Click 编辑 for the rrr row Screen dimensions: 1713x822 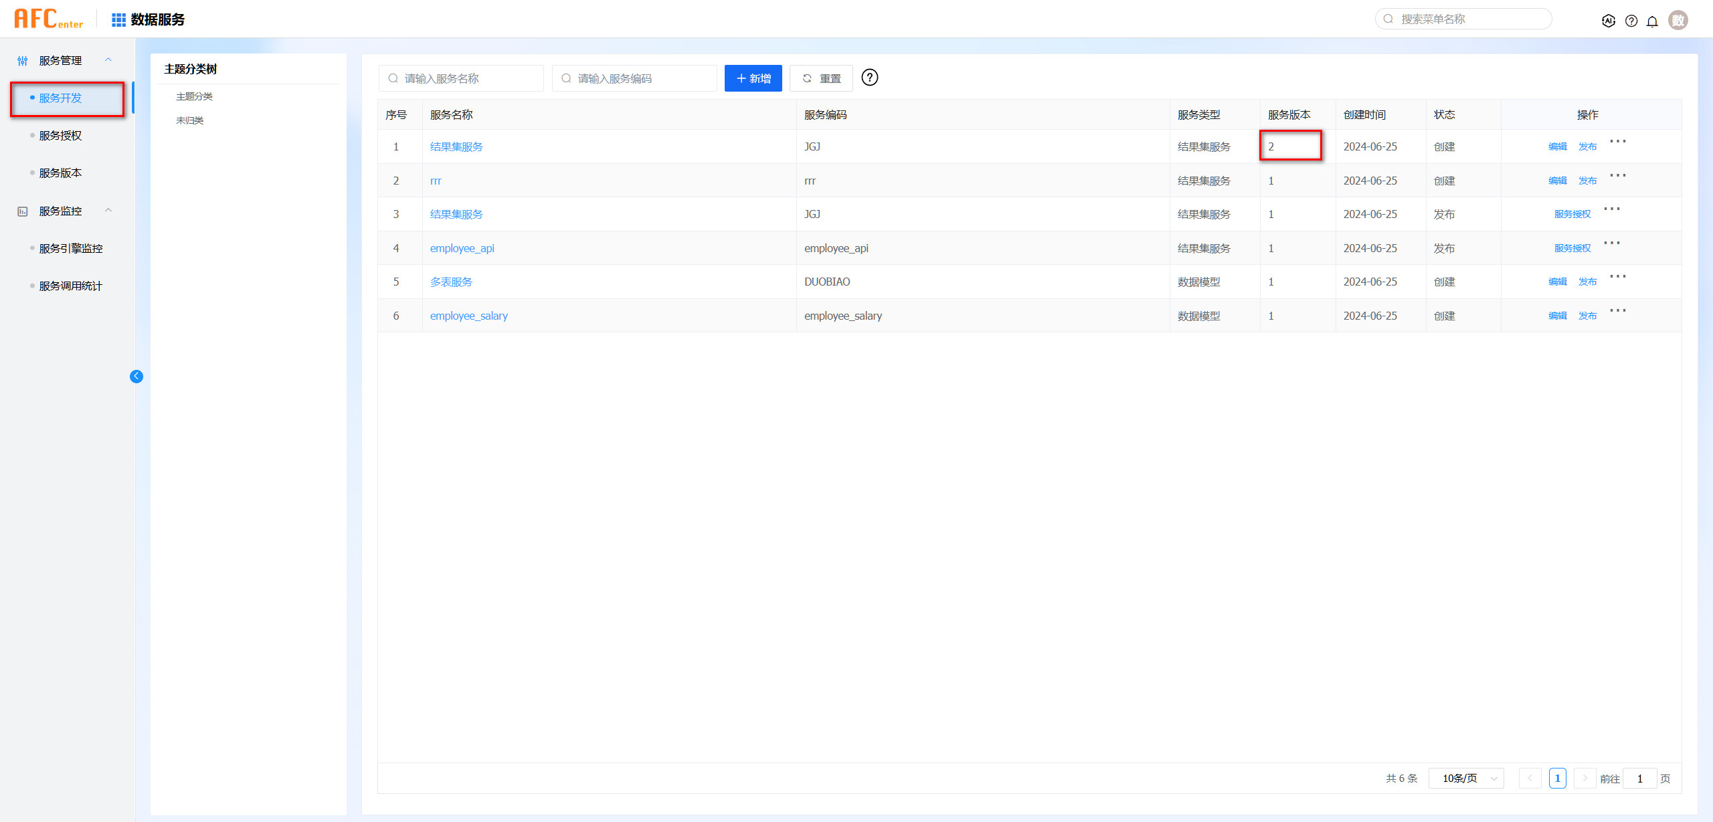[1558, 181]
